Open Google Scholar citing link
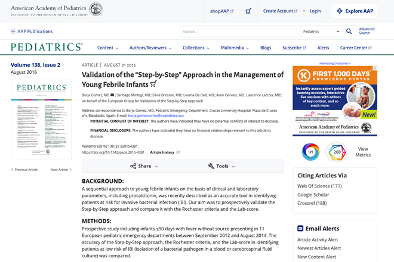 (313, 195)
